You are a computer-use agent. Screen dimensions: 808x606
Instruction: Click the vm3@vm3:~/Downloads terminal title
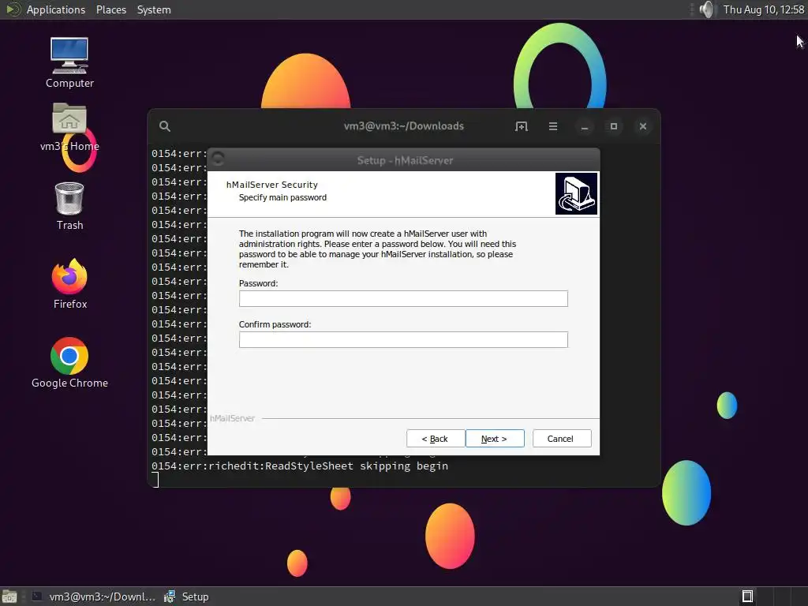pyautogui.click(x=404, y=126)
